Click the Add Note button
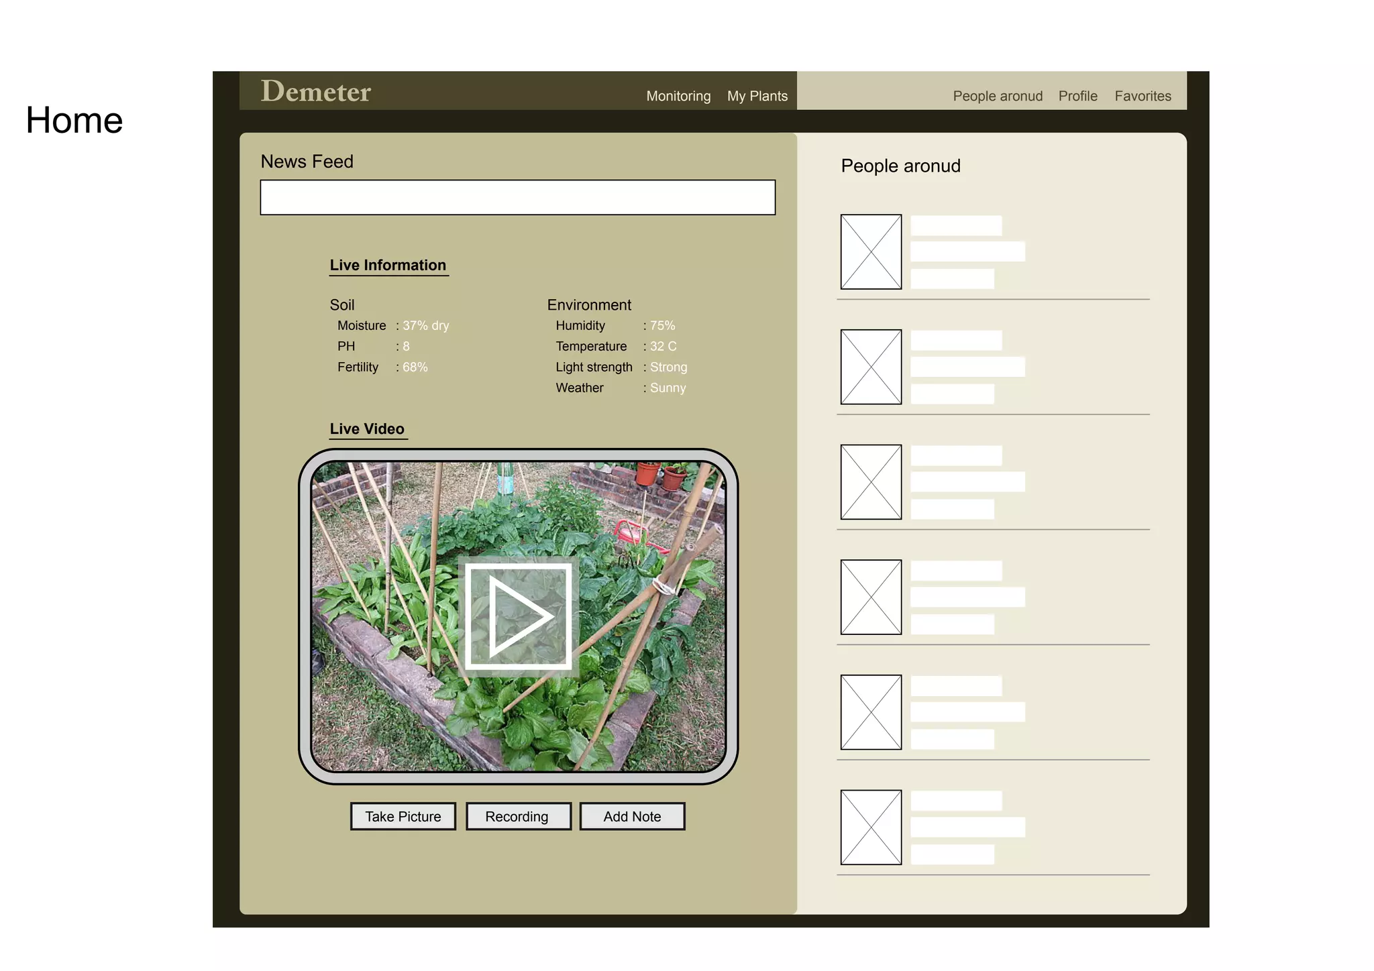 632,816
